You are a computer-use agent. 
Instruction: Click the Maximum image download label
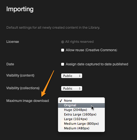[28, 101]
